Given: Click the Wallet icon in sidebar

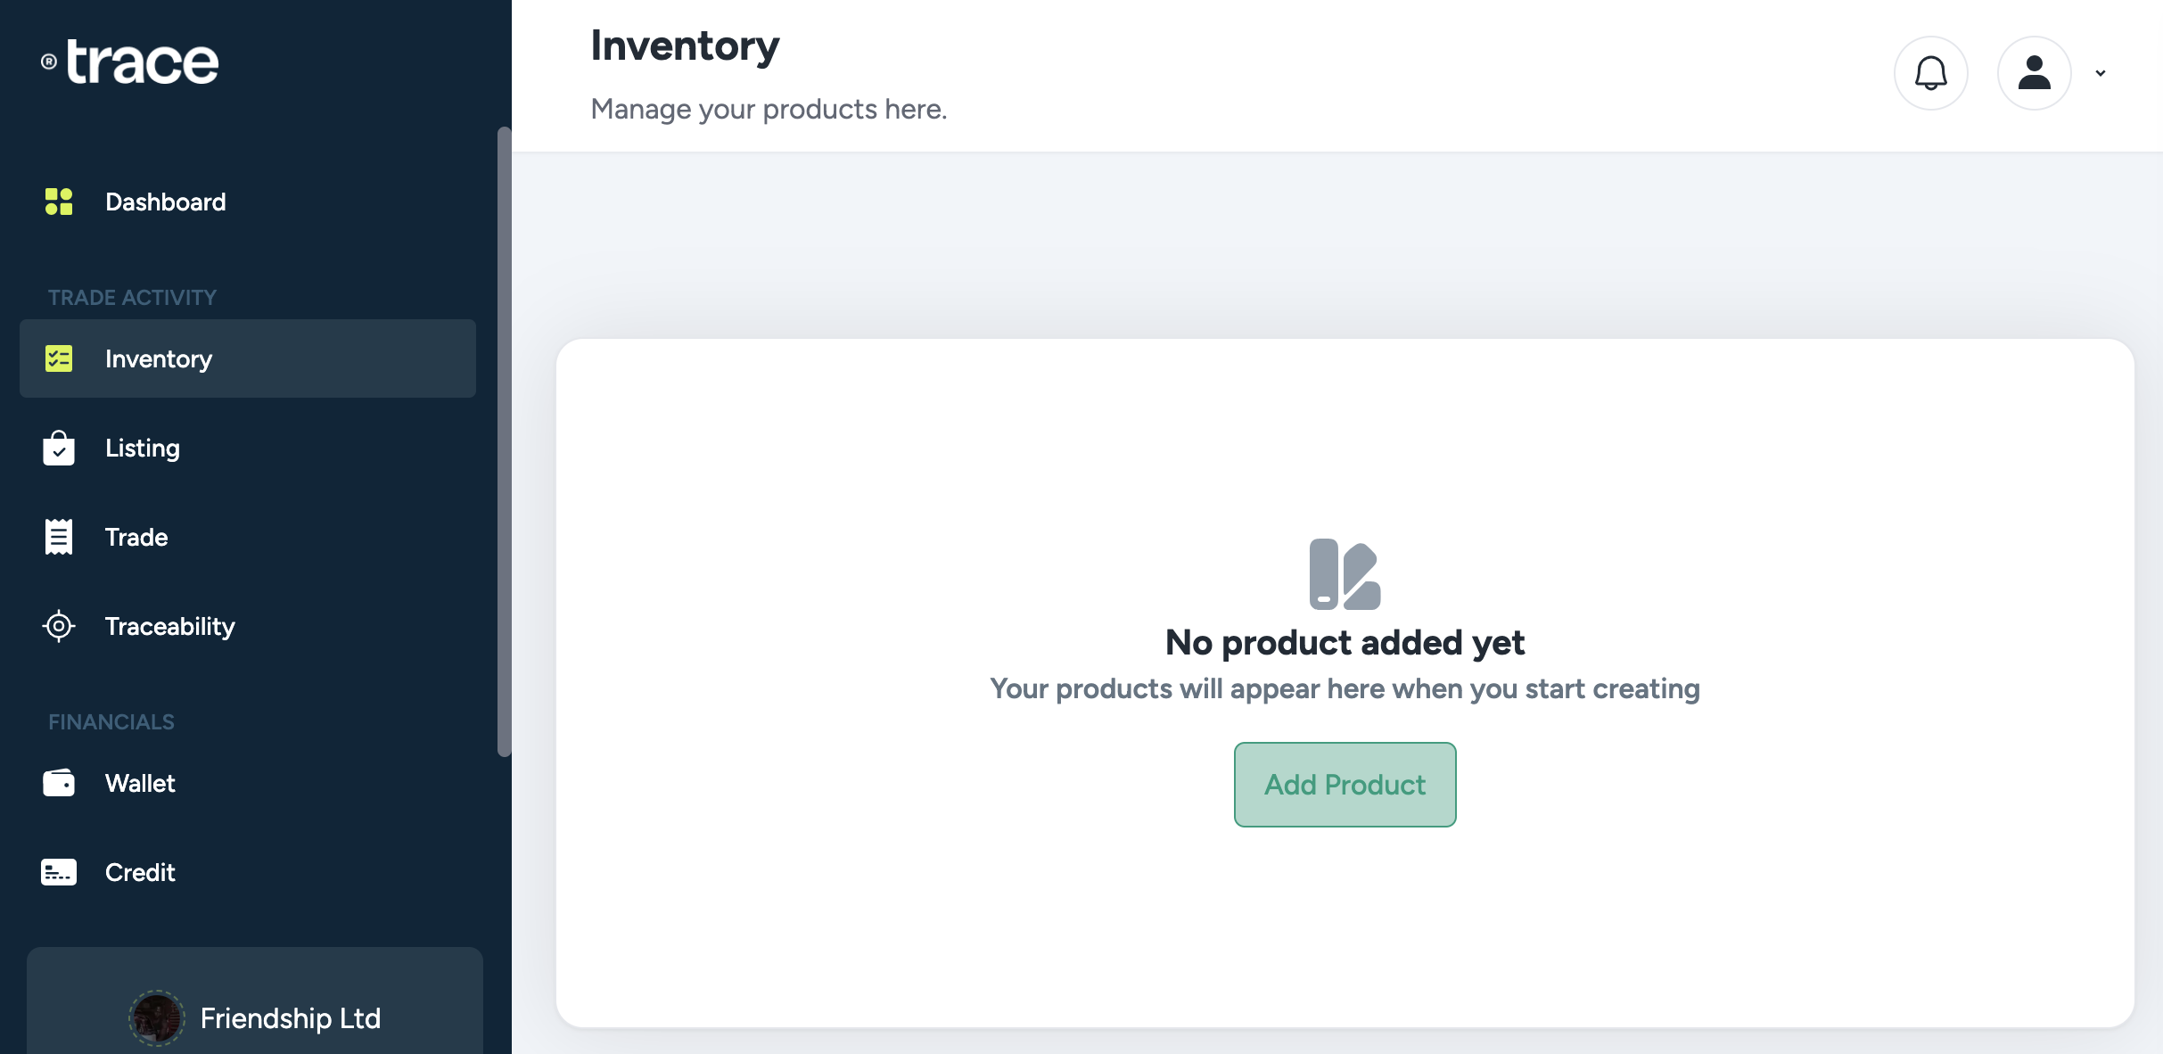Looking at the screenshot, I should coord(59,783).
